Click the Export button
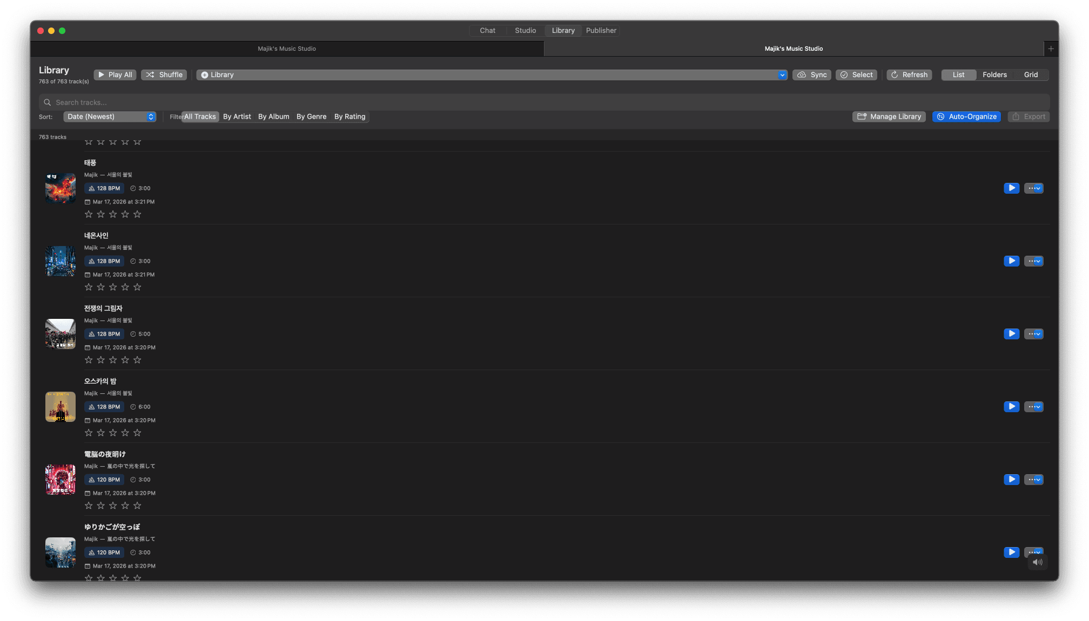The image size is (1089, 621). point(1028,117)
